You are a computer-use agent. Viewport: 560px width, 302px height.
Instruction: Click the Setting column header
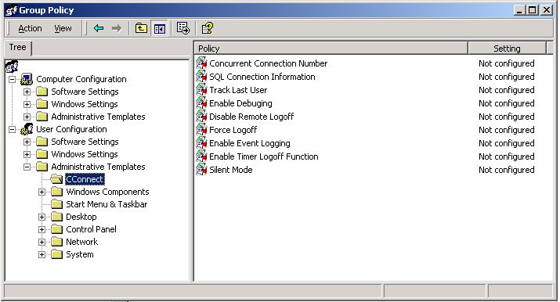508,49
